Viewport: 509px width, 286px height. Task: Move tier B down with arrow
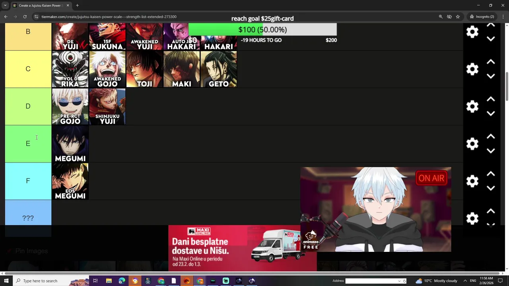(x=491, y=39)
